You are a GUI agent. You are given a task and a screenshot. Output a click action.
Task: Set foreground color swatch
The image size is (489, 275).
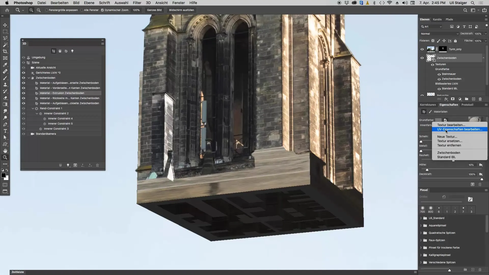pyautogui.click(x=4, y=175)
